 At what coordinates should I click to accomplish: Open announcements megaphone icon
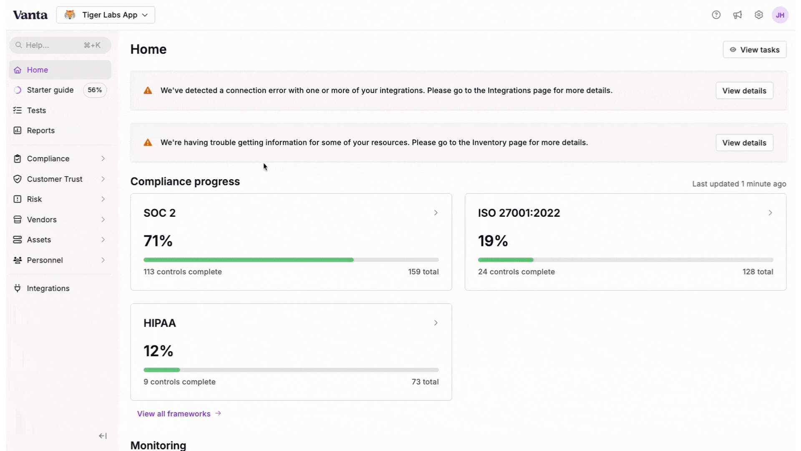737,15
